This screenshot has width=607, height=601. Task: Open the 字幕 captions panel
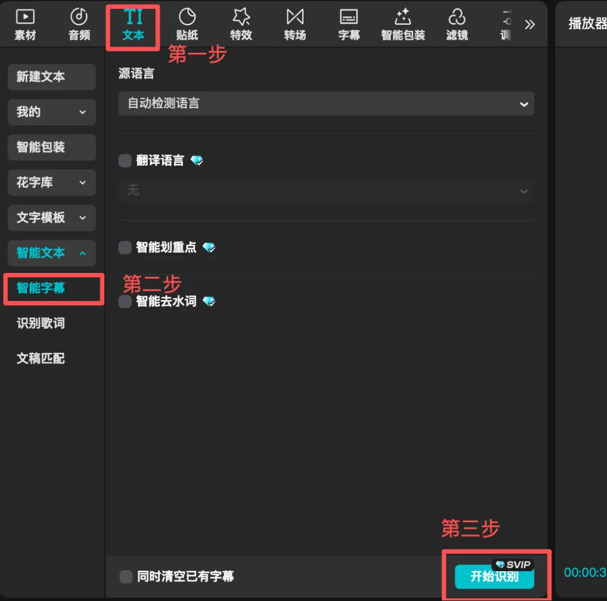[x=349, y=24]
